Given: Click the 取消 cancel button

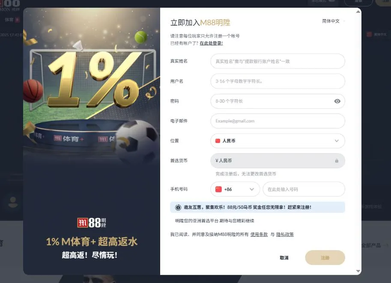Looking at the screenshot, I should tap(284, 258).
